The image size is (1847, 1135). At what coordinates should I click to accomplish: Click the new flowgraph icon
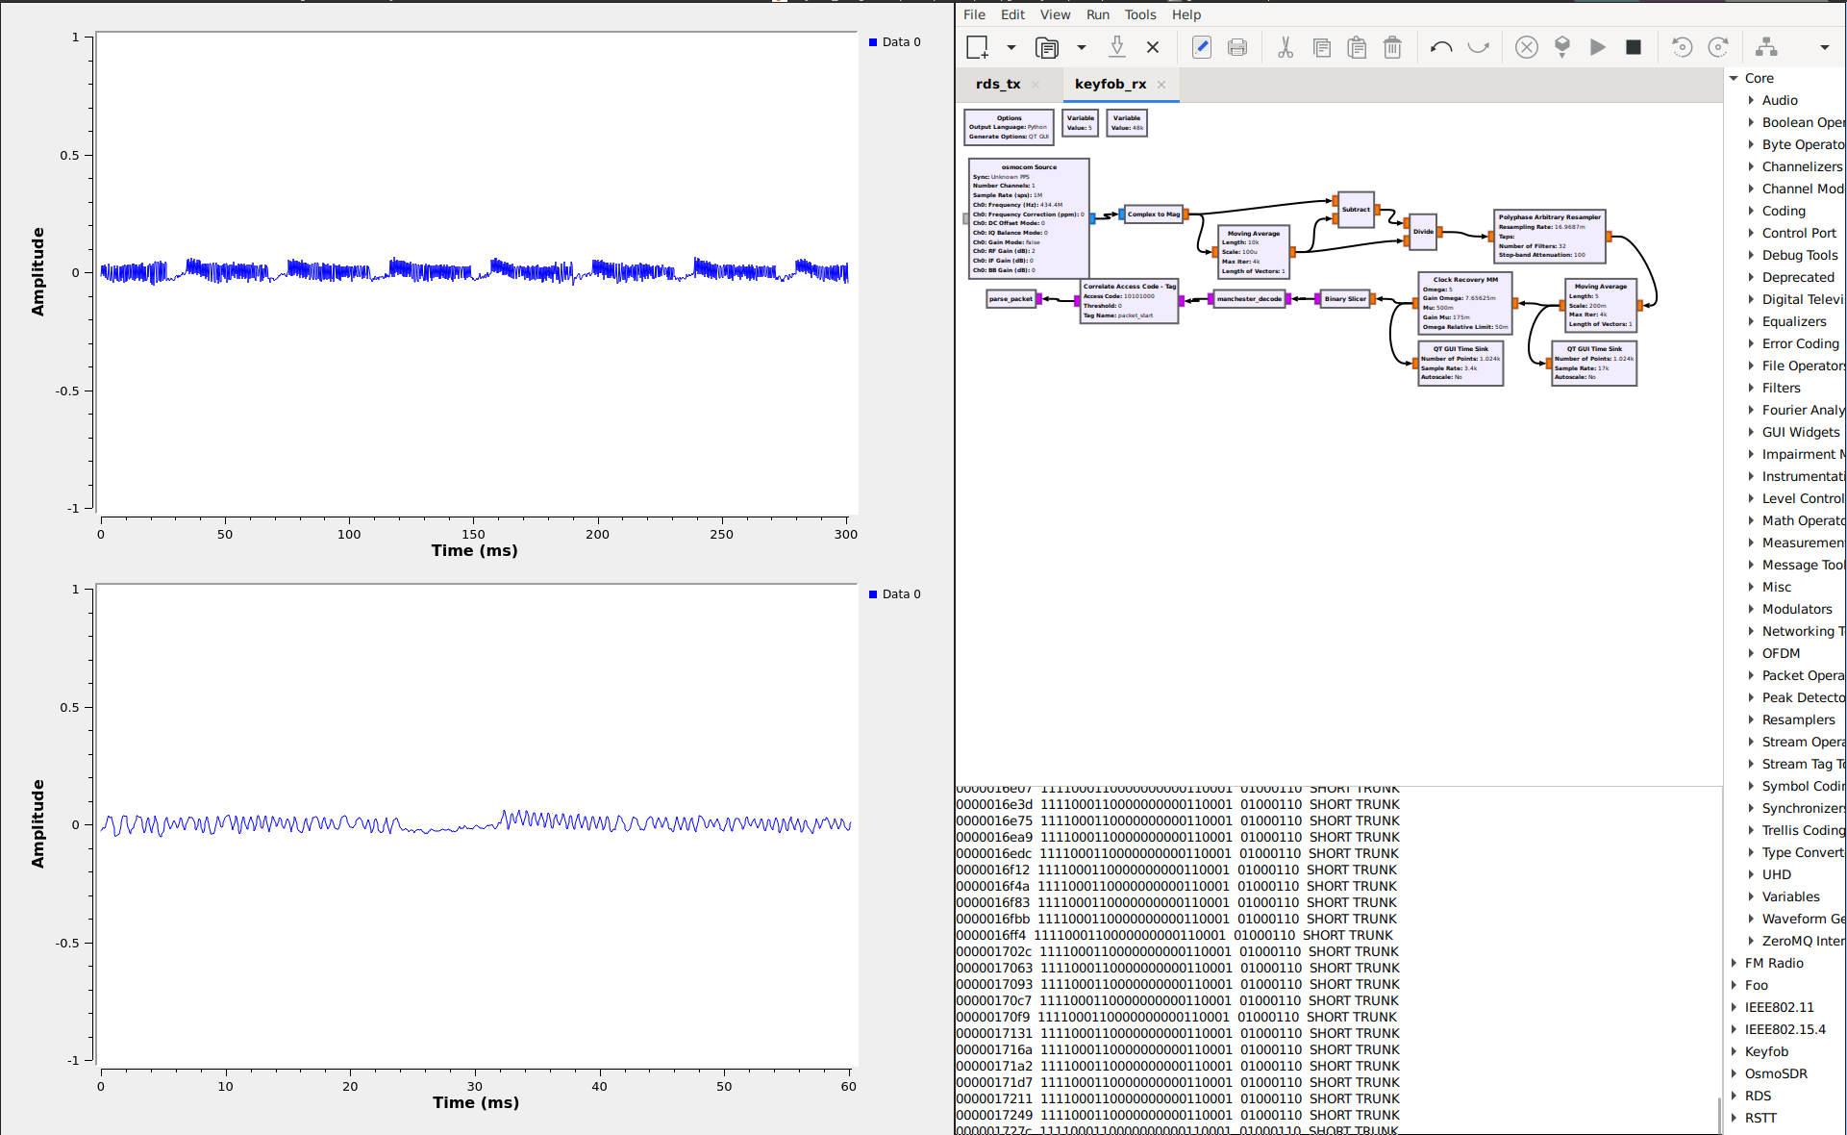pos(978,47)
